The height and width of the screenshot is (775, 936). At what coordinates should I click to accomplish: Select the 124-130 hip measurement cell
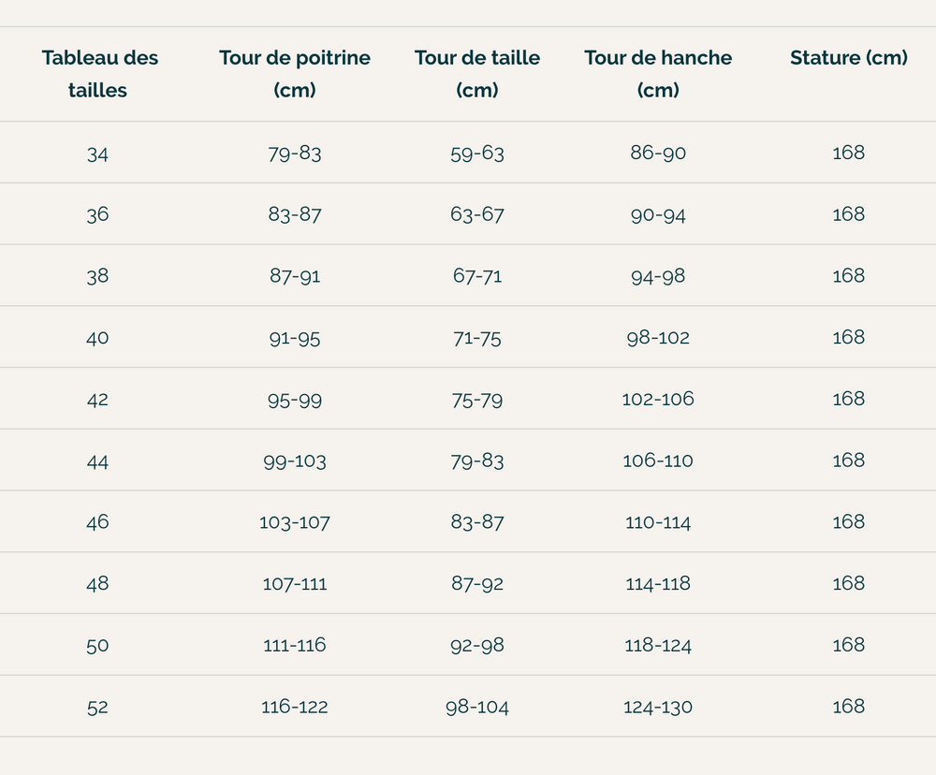tap(658, 708)
